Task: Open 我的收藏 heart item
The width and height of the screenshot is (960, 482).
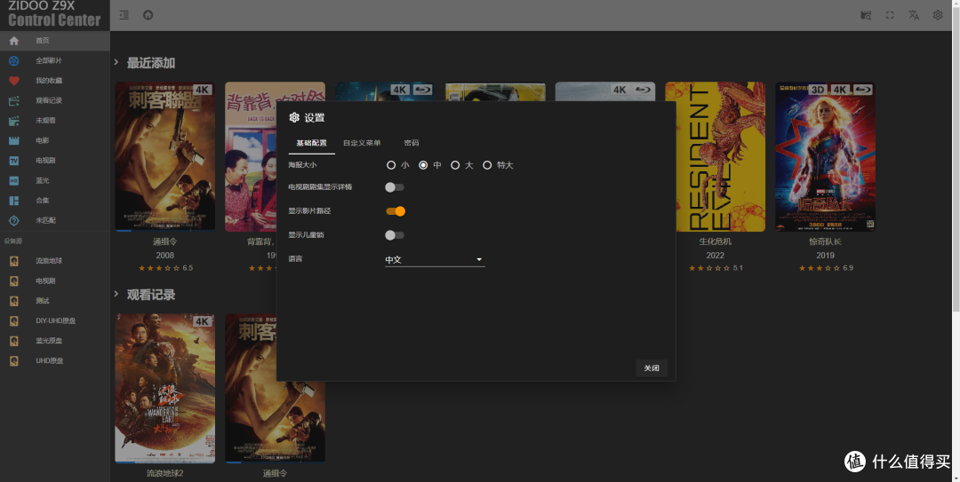Action: click(55, 81)
